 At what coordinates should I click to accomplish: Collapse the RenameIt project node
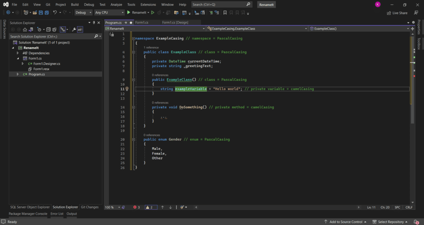13,48
